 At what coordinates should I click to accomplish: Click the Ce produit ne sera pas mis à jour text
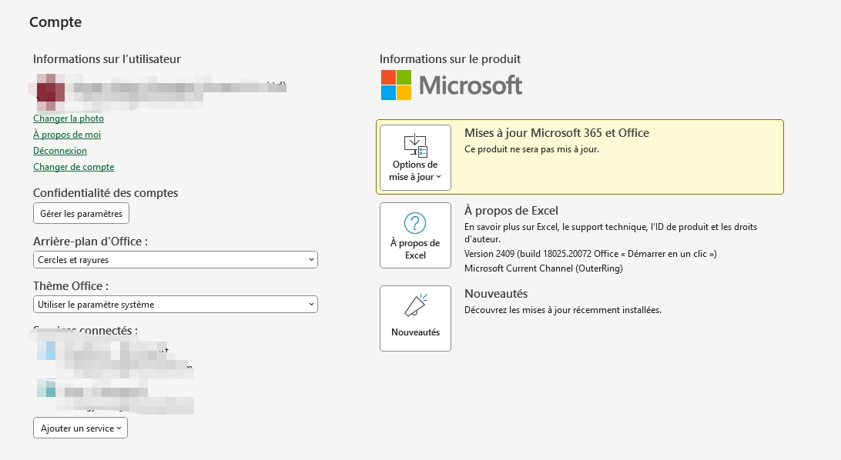coord(531,149)
